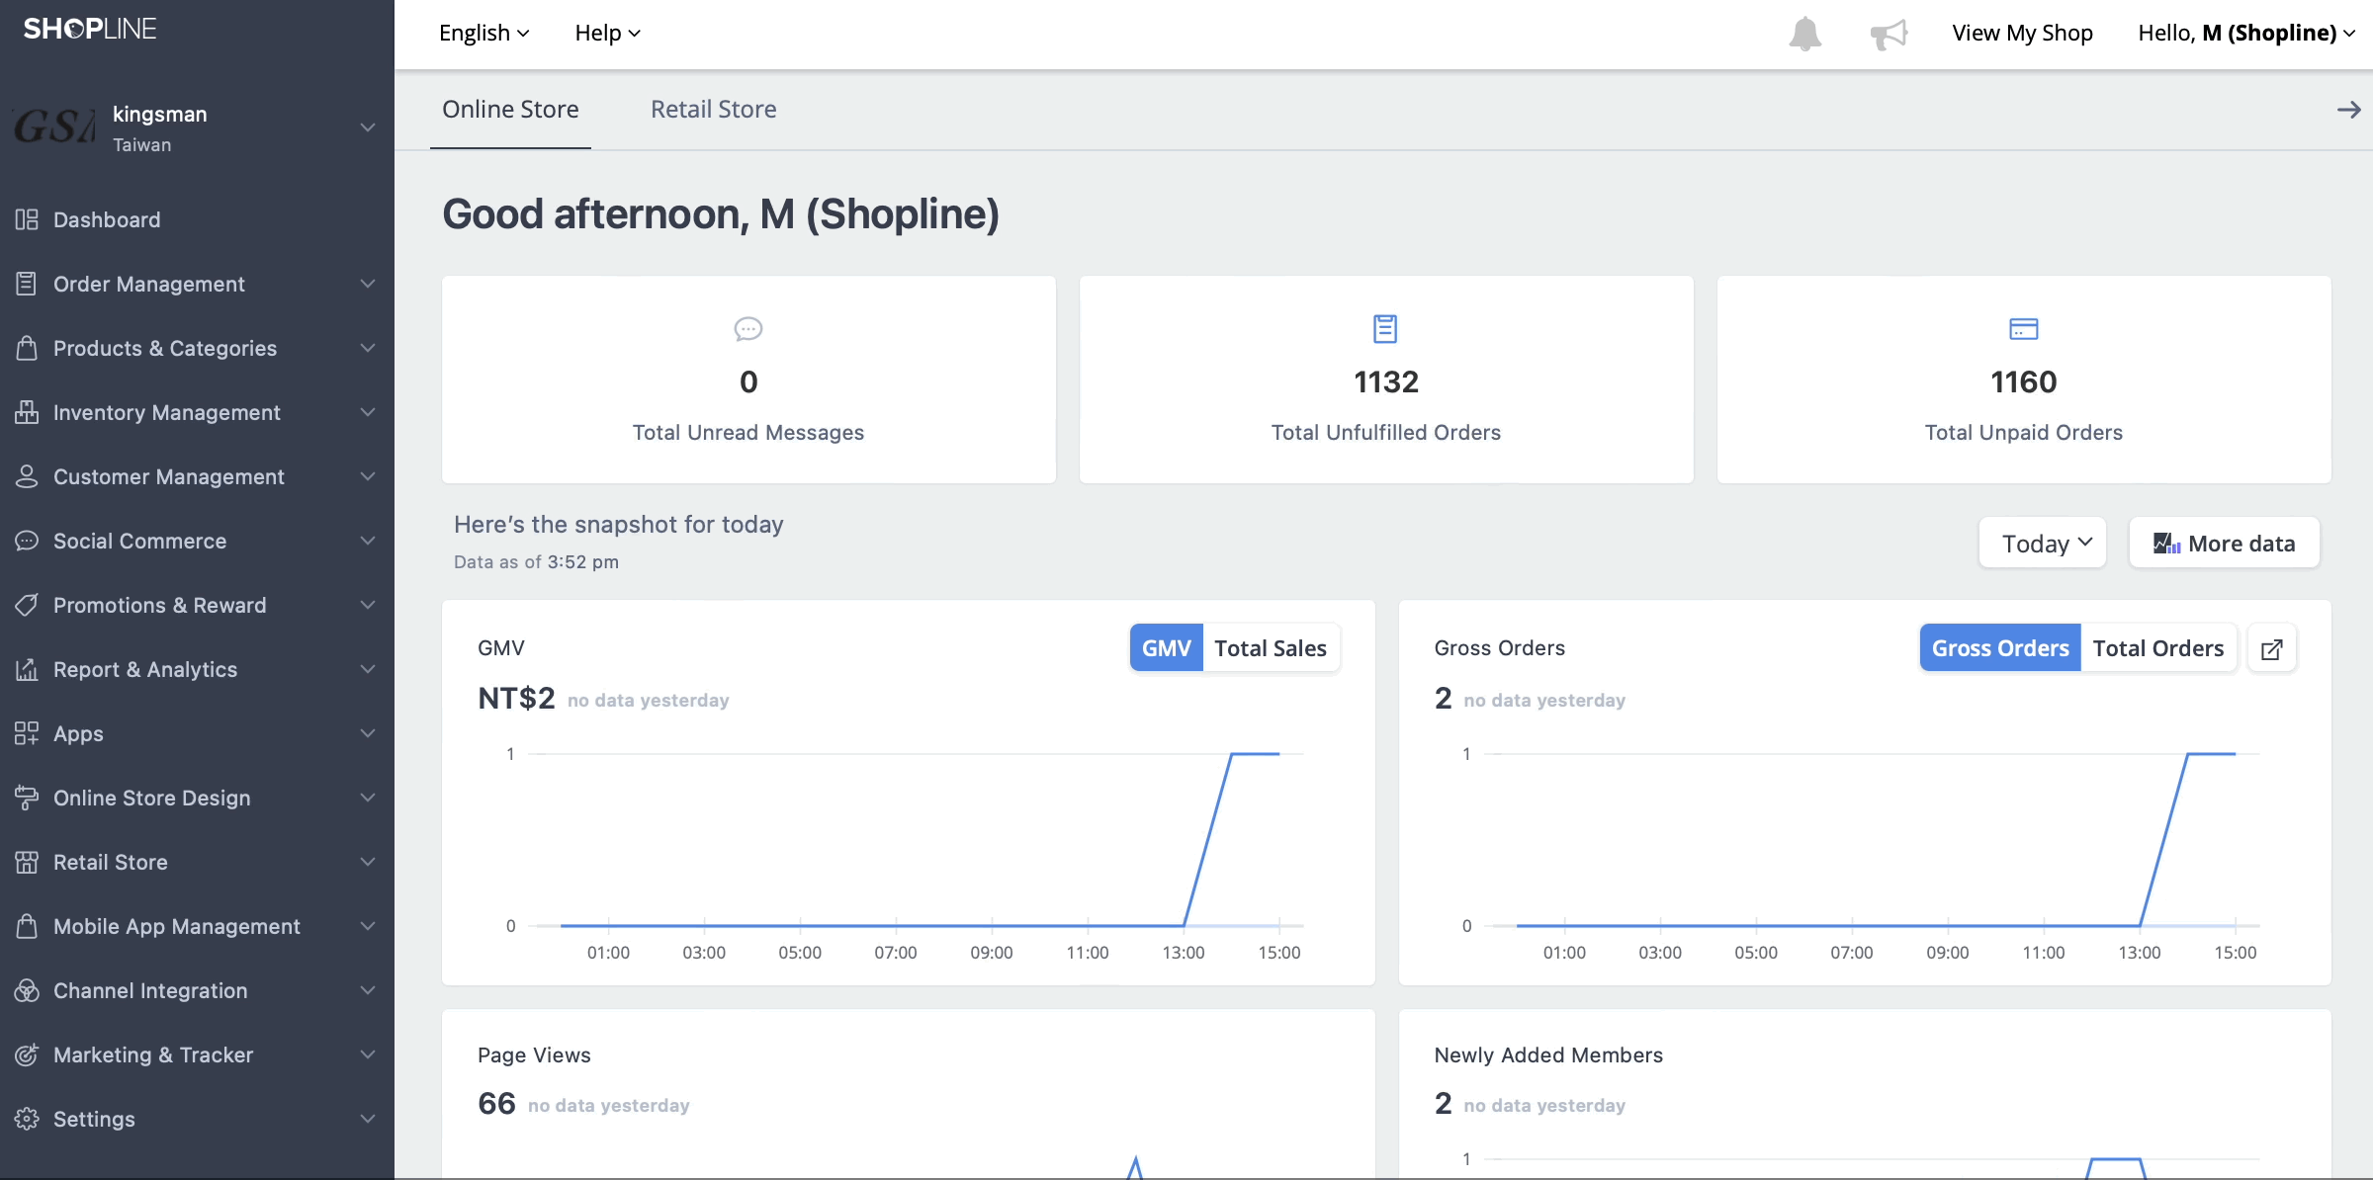Open the Help dropdown menu
The height and width of the screenshot is (1180, 2373).
[608, 33]
